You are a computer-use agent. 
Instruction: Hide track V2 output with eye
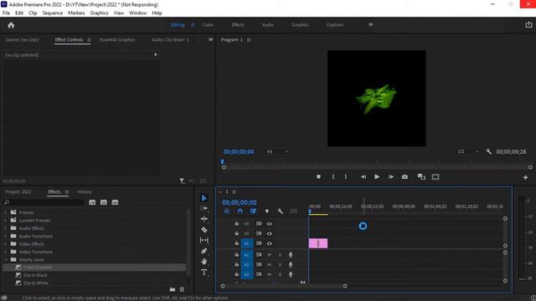[270, 234]
